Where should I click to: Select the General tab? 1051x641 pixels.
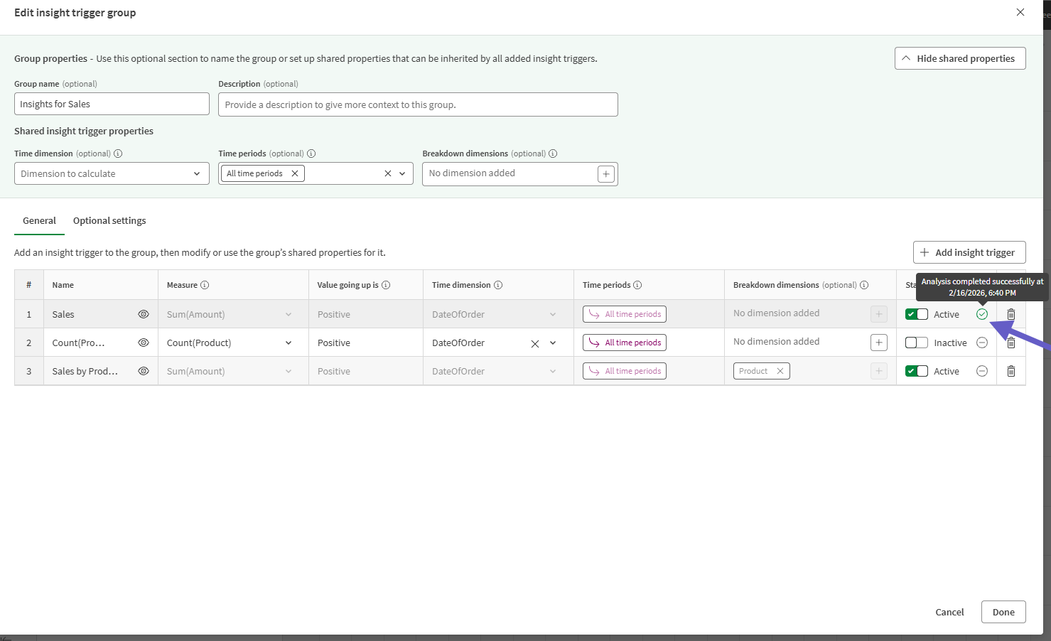tap(39, 220)
